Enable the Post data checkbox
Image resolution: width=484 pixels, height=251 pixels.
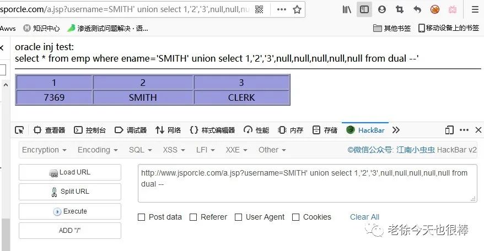tap(141, 217)
